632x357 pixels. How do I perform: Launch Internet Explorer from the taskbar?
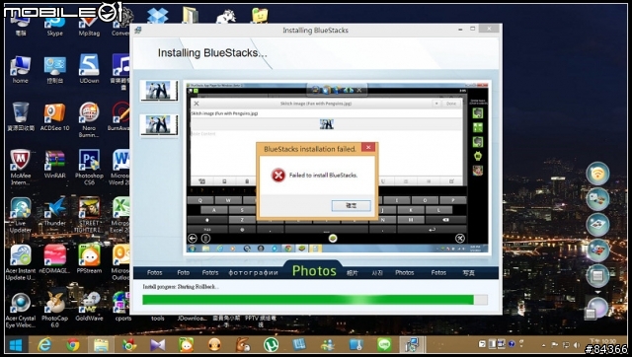[x=44, y=345]
